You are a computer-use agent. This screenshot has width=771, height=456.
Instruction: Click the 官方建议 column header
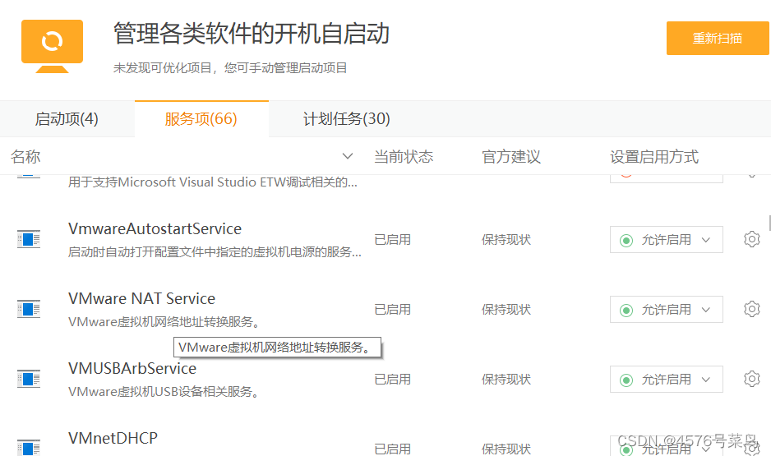(511, 157)
